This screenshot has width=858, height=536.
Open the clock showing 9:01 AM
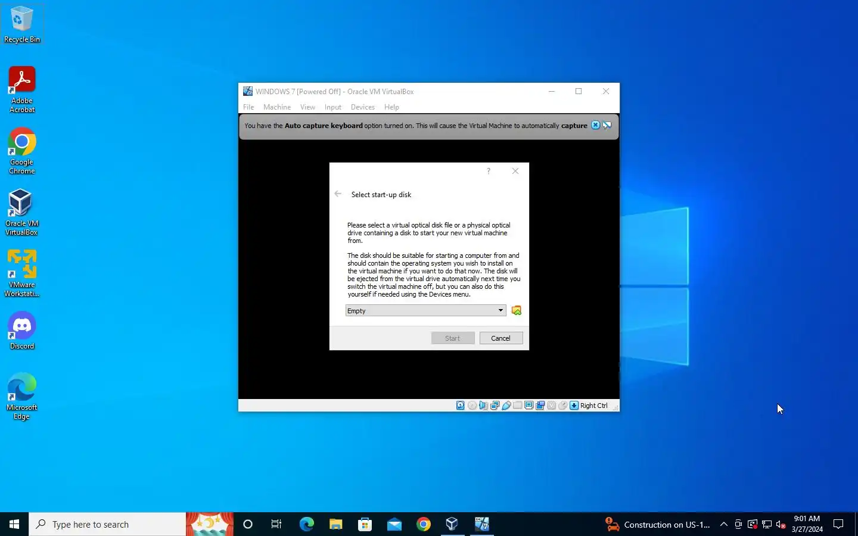[x=807, y=524]
